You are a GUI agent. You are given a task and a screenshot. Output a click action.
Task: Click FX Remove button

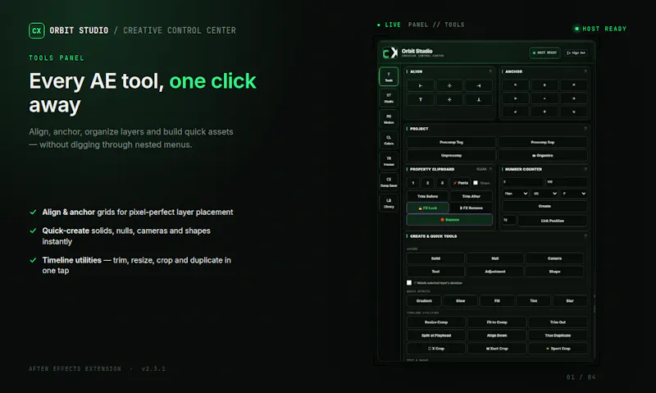(x=471, y=208)
